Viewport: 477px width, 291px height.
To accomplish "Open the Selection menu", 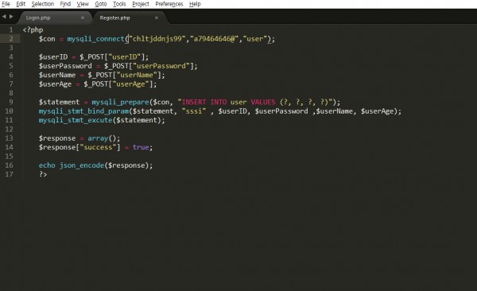I will [43, 4].
